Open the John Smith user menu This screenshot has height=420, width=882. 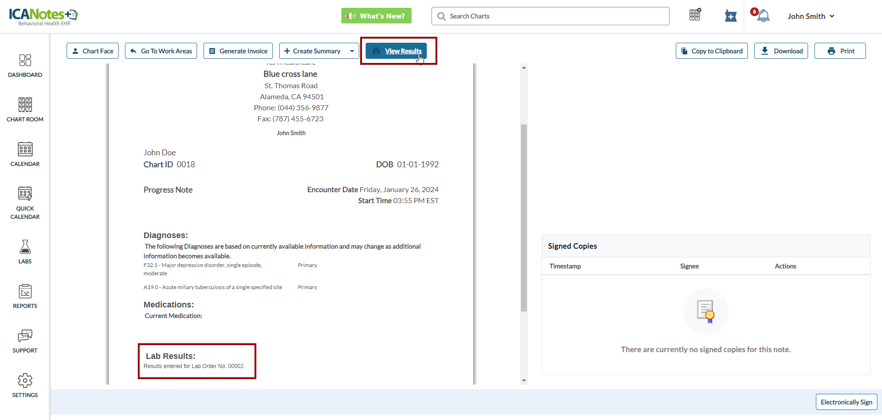(x=811, y=16)
